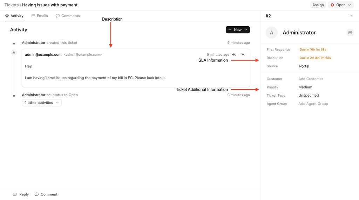The image size is (359, 200).
Task: Open the Open status dropdown
Action: click(341, 5)
